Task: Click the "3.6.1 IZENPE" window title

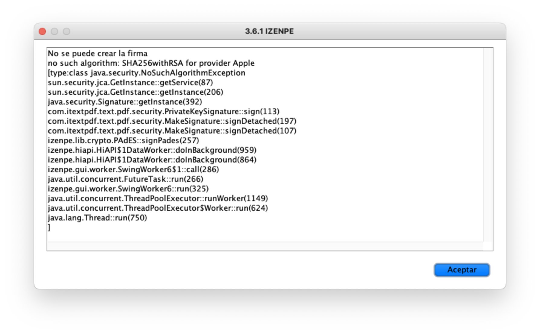Action: click(x=269, y=31)
